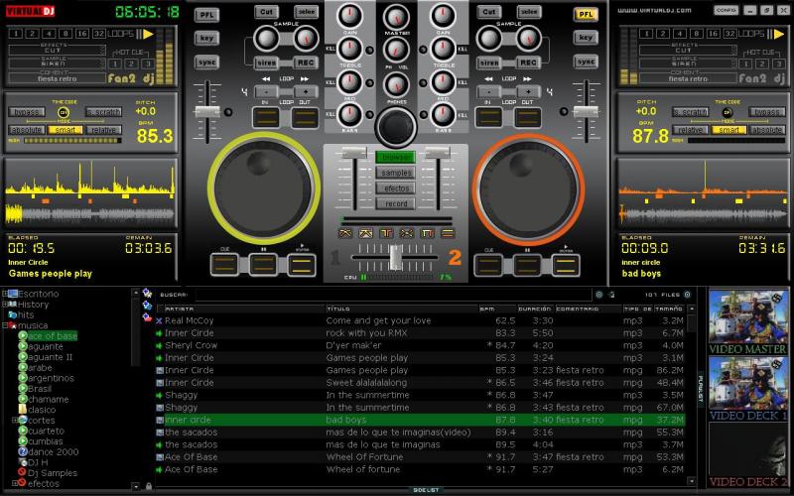Expand the History tree node
The image size is (794, 496).
point(5,305)
